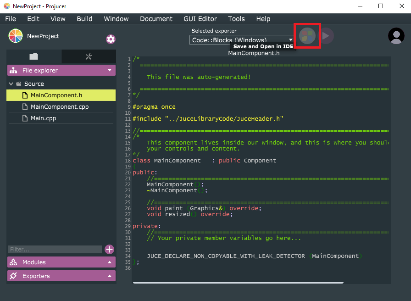Click the '#include' JuceHeader.h line

click(208, 119)
